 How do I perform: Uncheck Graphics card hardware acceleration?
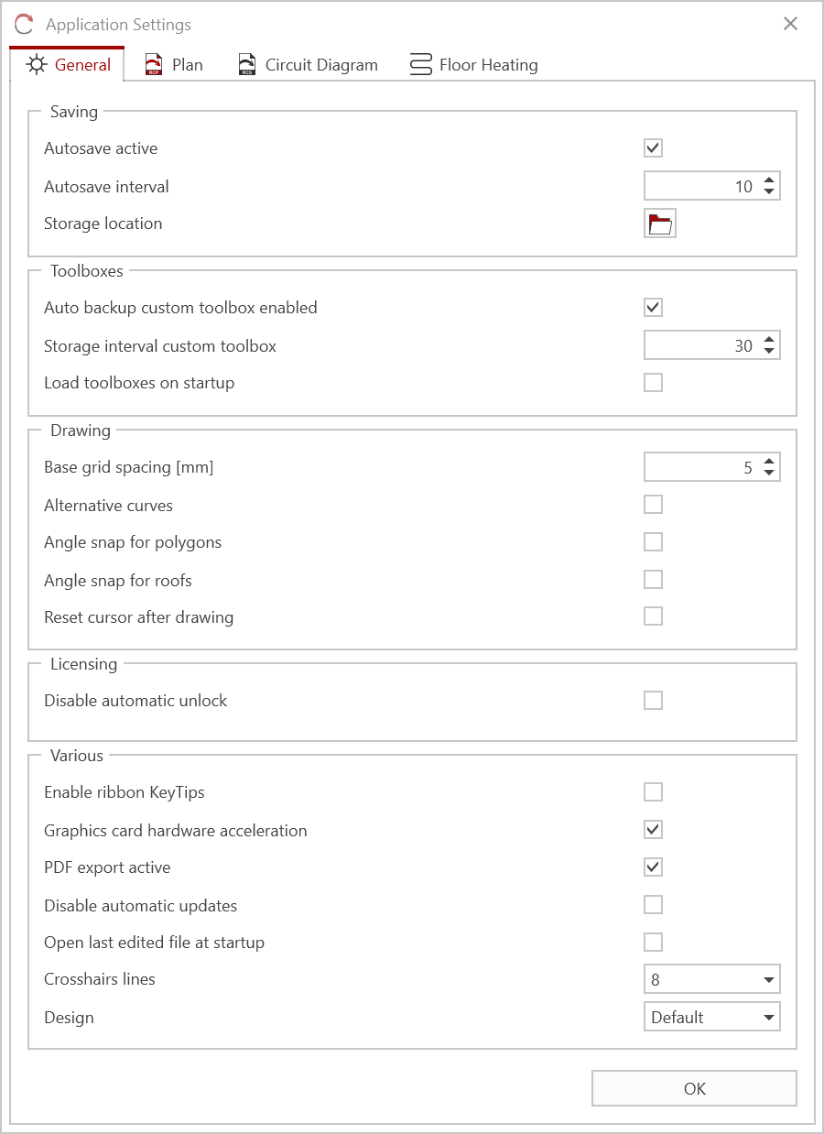coord(653,829)
